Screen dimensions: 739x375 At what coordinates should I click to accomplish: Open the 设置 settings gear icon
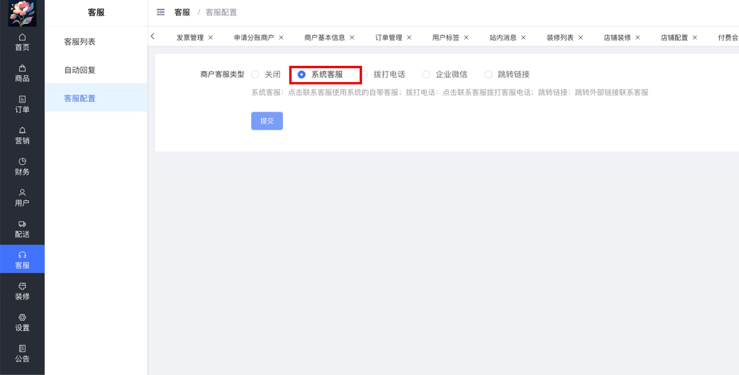click(x=22, y=323)
